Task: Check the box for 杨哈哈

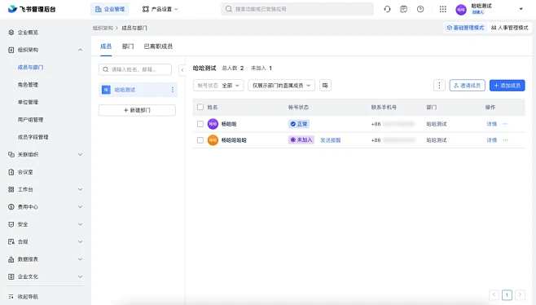Action: (x=200, y=124)
